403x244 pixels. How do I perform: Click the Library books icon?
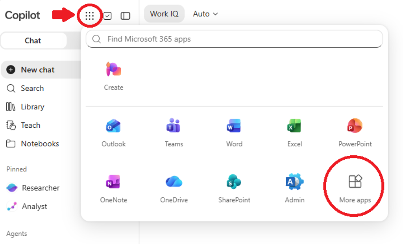pos(11,106)
